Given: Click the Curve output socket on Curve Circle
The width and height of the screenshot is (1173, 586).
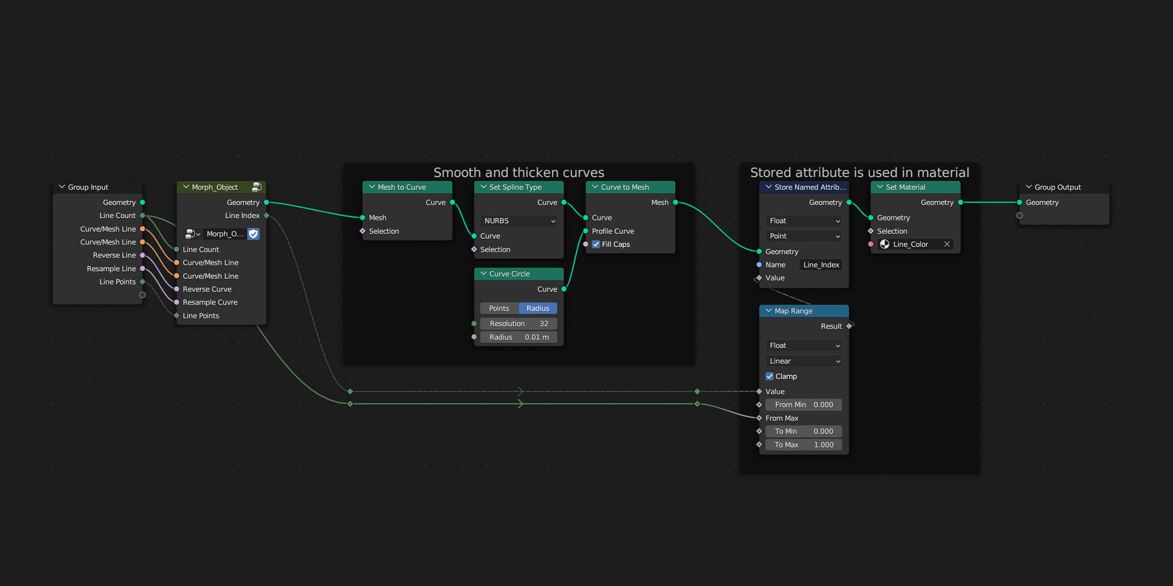Looking at the screenshot, I should click(564, 289).
